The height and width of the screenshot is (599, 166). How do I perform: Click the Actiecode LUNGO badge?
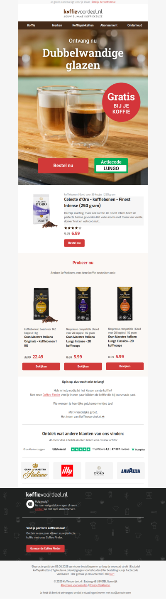click(x=111, y=165)
